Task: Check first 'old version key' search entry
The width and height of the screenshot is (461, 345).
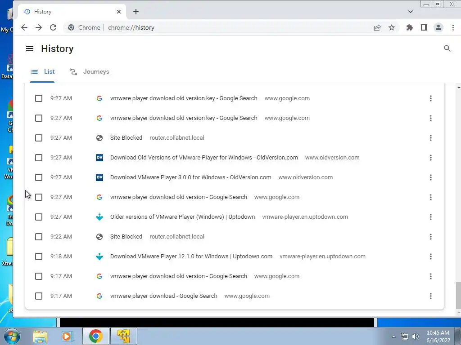Action: [39, 98]
